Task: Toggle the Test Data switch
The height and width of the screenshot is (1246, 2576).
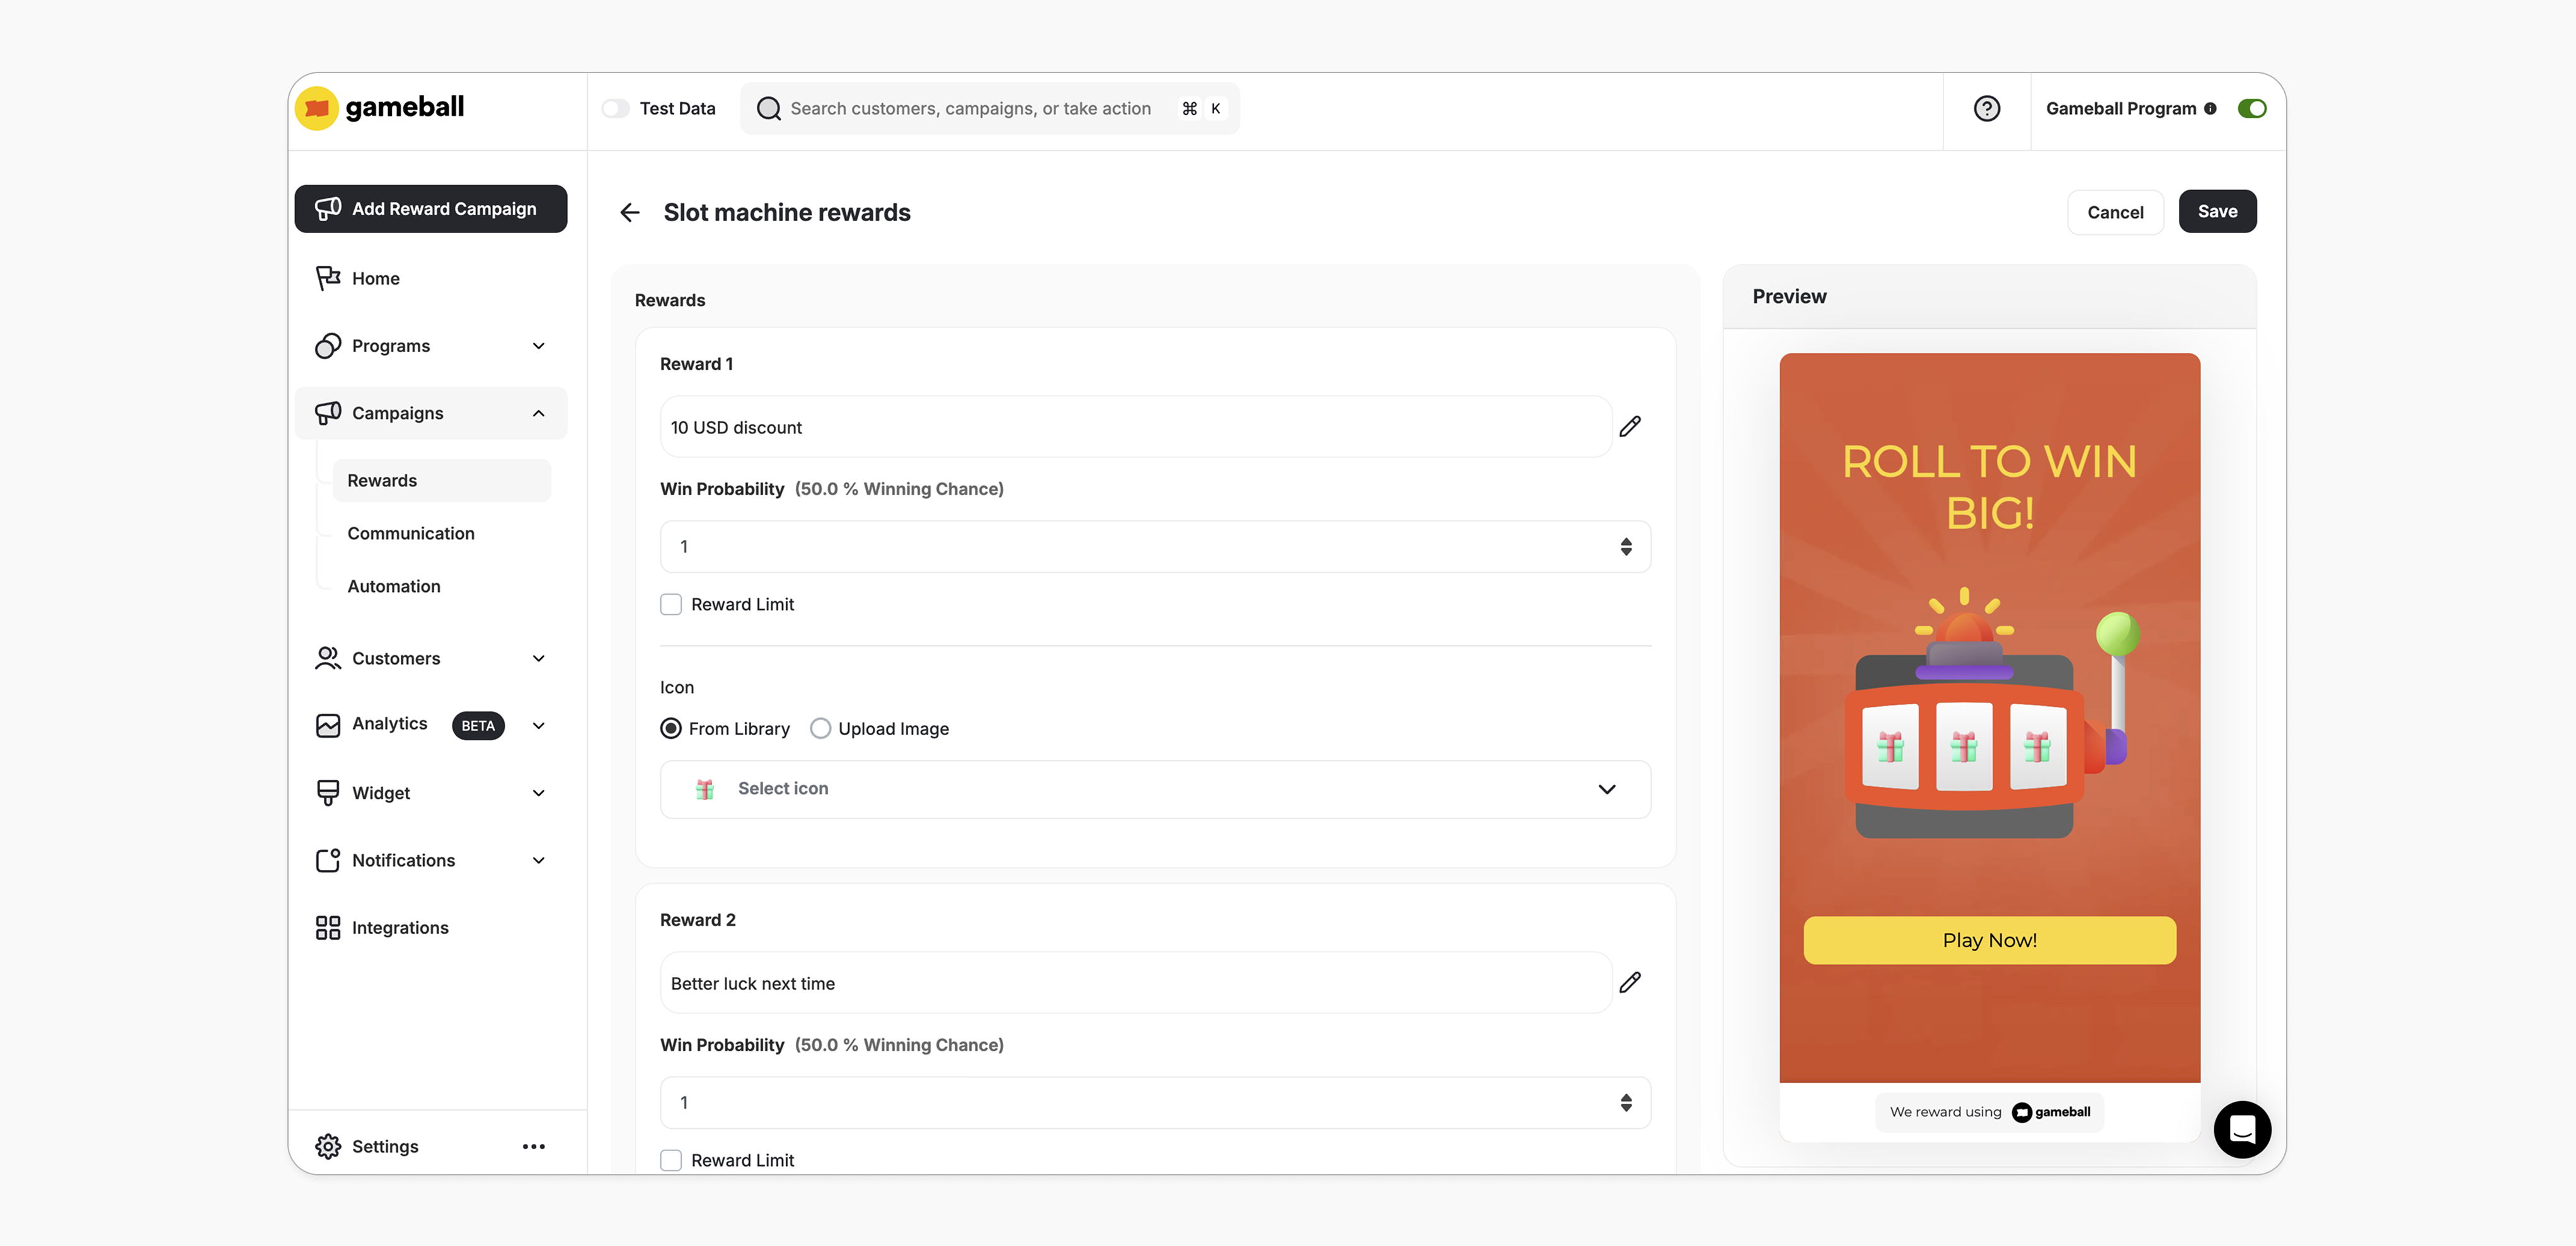Action: (615, 108)
